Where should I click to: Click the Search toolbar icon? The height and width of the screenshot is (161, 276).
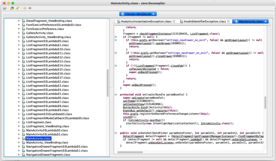[x=17, y=8]
